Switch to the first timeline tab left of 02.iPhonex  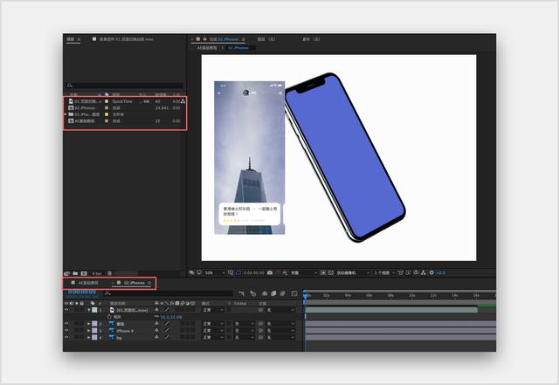tap(85, 283)
